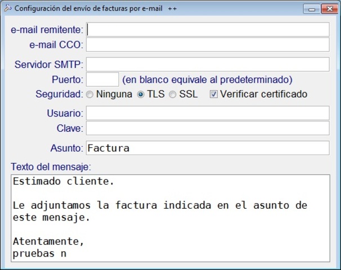The width and height of the screenshot is (341, 270).
Task: Click the e-mail remitente input field
Action: [x=208, y=30]
